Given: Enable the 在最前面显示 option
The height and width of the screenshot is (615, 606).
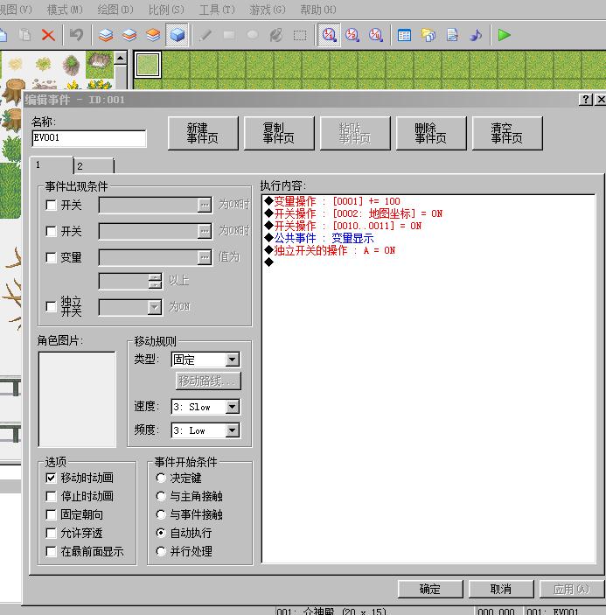Looking at the screenshot, I should click(51, 551).
